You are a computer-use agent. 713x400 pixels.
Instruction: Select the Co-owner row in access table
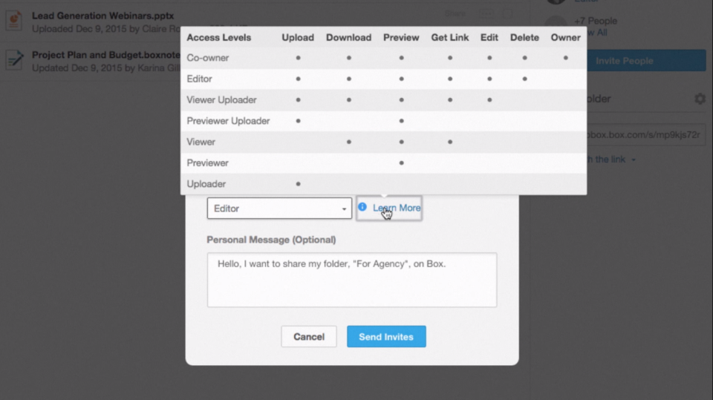point(383,58)
